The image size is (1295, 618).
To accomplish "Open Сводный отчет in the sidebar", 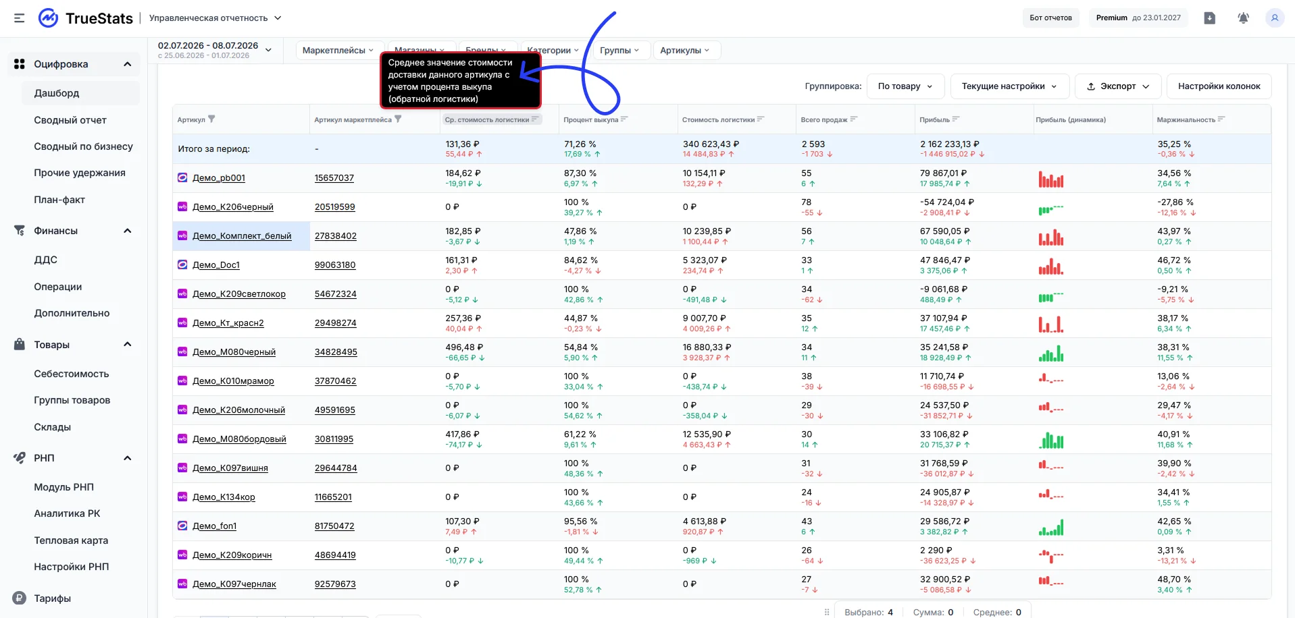I will [x=70, y=120].
